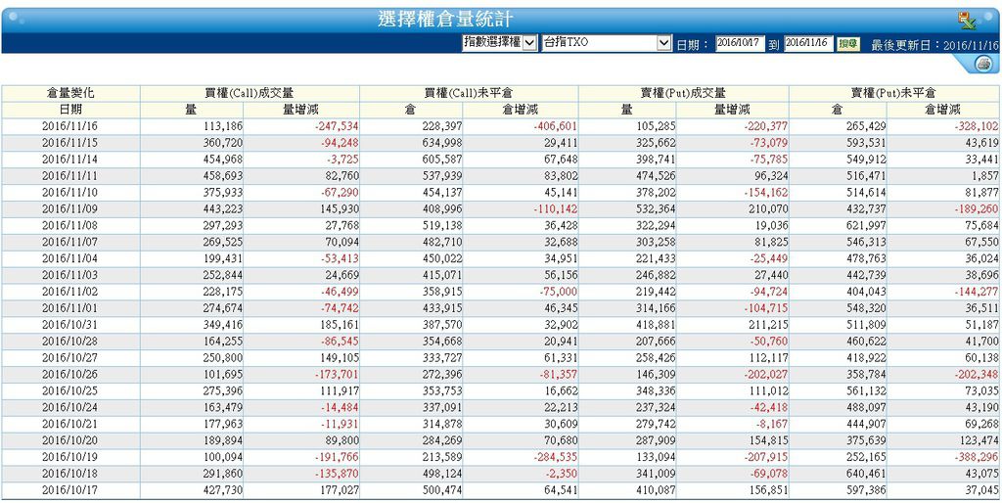Click the Excel export icon
This screenshot has width=1002, height=503.
click(966, 21)
